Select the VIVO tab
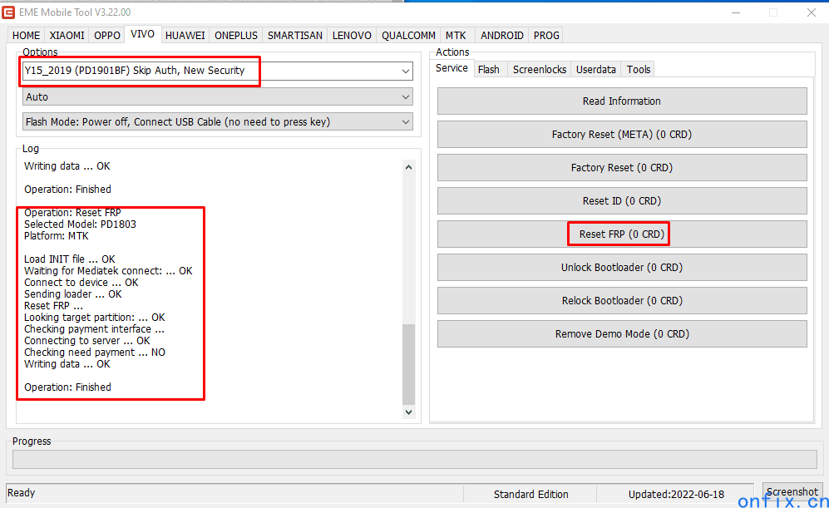The height and width of the screenshot is (508, 829). [x=142, y=34]
